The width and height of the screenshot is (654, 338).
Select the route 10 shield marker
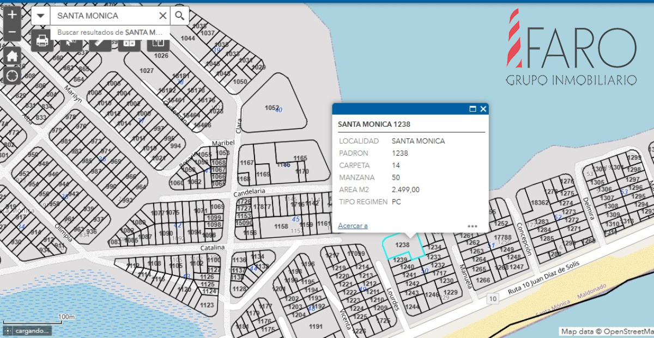click(x=493, y=298)
